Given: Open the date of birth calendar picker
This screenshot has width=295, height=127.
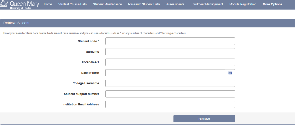Looking at the screenshot, I should click(230, 73).
